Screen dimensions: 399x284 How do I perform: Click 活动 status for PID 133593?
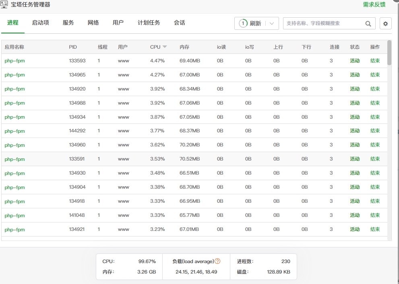[355, 61]
